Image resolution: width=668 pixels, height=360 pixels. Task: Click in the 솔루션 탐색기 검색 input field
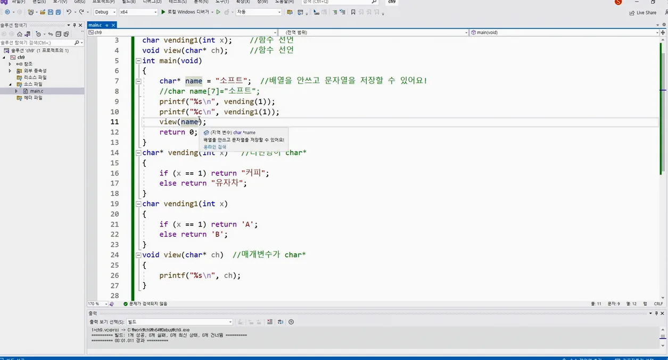tap(37, 43)
